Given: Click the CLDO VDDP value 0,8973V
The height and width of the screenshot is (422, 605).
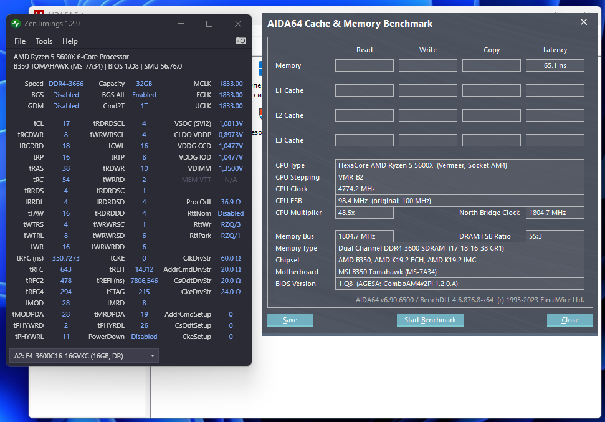Looking at the screenshot, I should pos(231,135).
